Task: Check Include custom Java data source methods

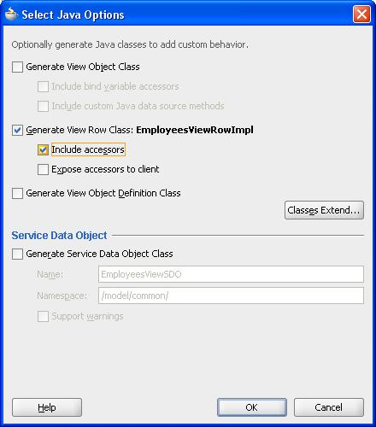Action: point(43,106)
